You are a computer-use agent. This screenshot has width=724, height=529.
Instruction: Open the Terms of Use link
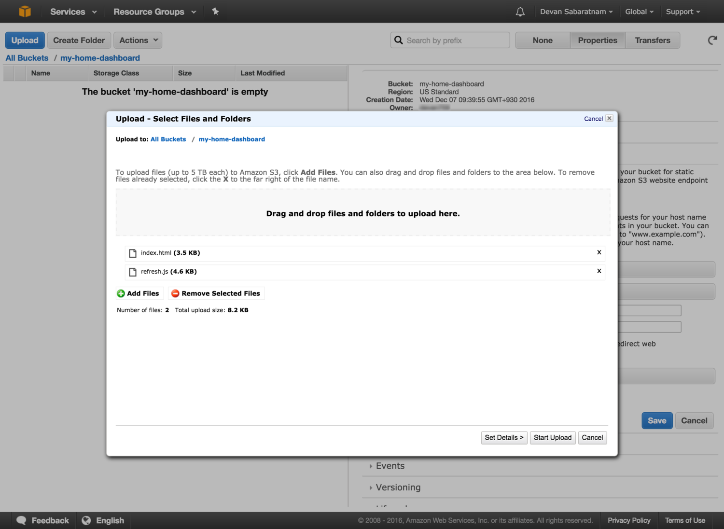point(685,520)
